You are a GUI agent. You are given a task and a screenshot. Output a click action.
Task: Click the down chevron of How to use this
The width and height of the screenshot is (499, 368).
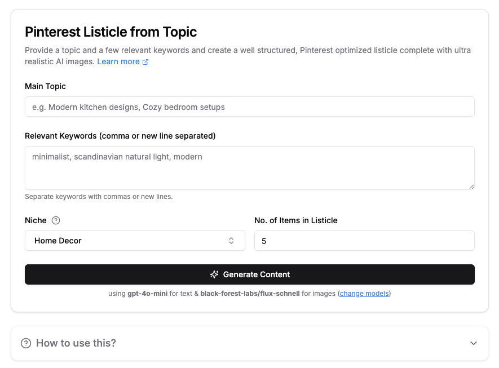474,343
